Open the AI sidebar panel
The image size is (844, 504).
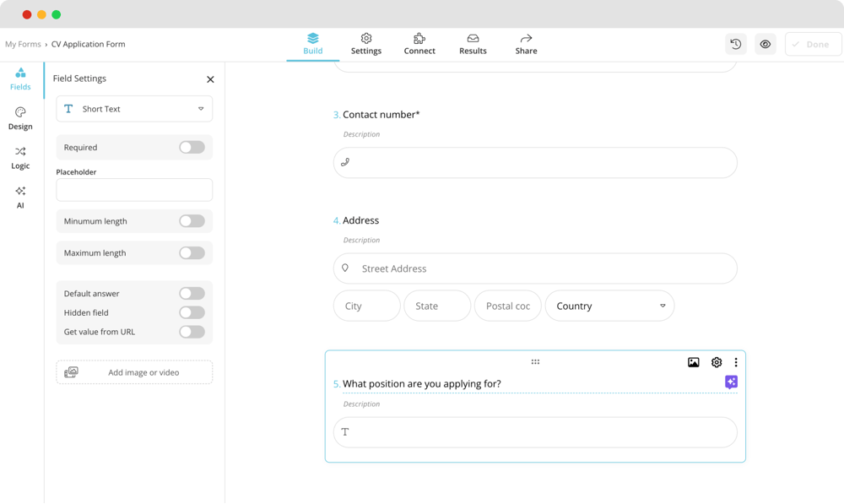(20, 197)
